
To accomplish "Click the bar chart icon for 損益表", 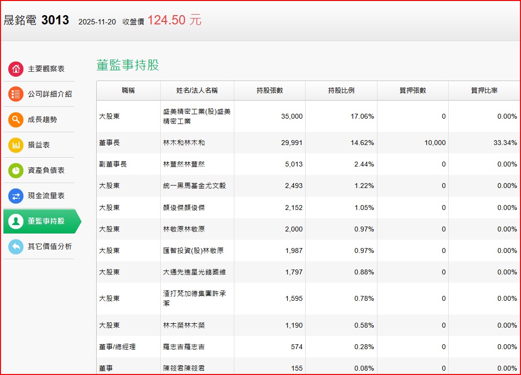I will click(16, 145).
